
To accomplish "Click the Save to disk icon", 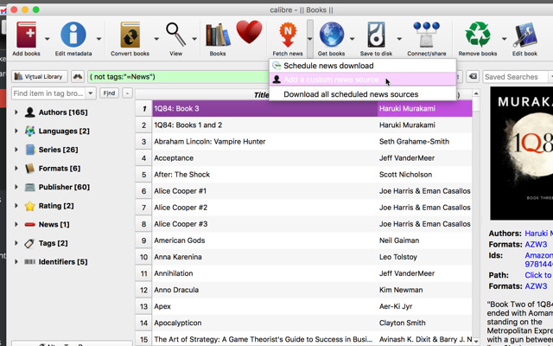I will (x=377, y=35).
